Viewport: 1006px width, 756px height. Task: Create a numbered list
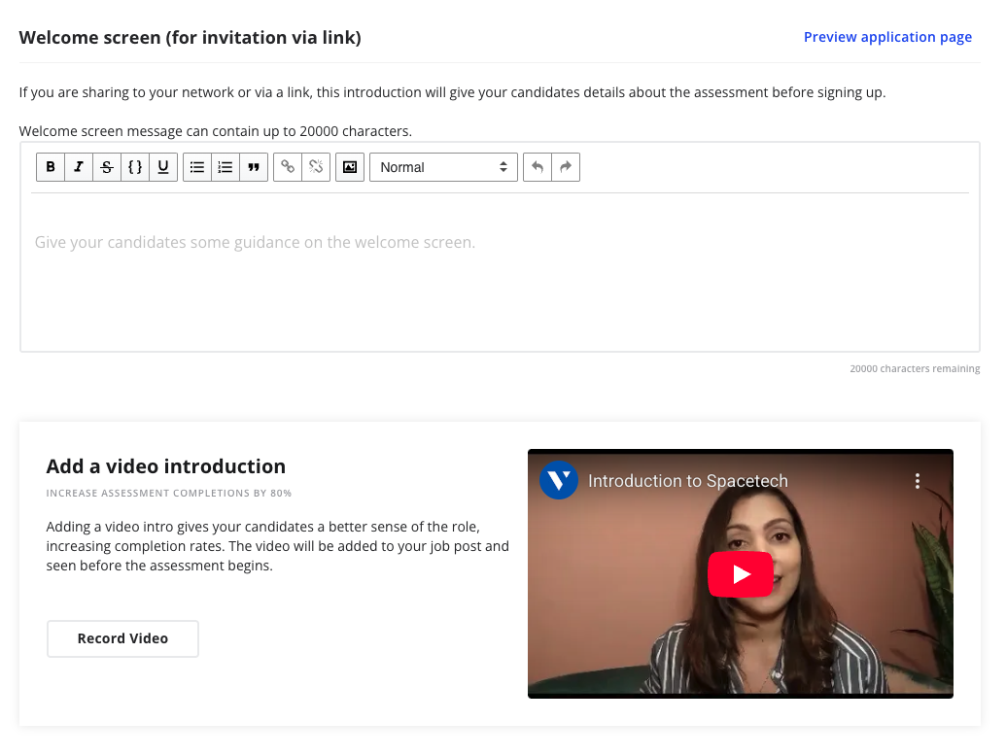click(225, 167)
